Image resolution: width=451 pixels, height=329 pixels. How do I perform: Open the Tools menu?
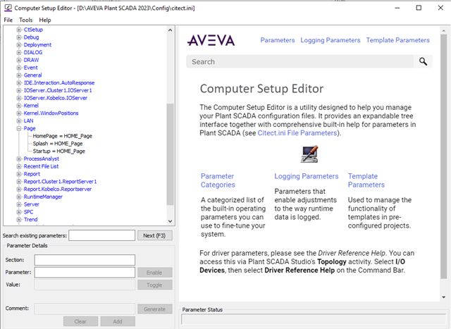point(25,20)
